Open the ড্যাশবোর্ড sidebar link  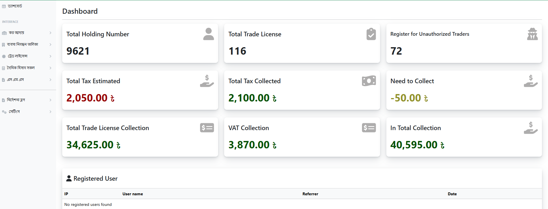(14, 6)
